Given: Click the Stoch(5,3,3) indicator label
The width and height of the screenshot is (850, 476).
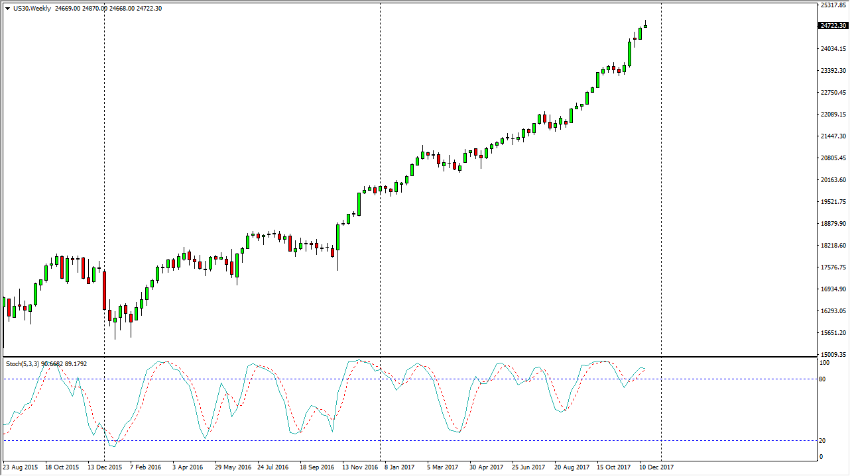Looking at the screenshot, I should [23, 363].
